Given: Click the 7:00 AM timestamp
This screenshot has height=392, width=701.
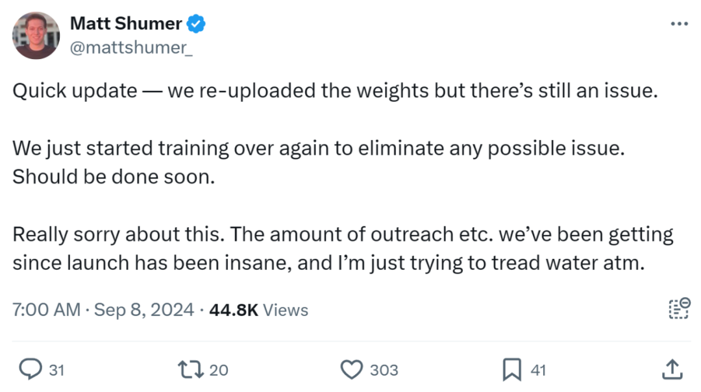Looking at the screenshot, I should coord(46,310).
